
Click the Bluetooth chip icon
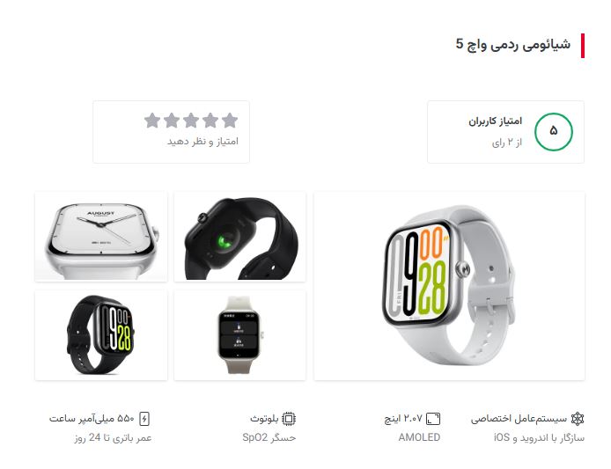pos(289,419)
